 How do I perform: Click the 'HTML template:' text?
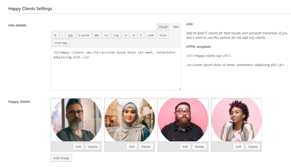click(x=199, y=47)
